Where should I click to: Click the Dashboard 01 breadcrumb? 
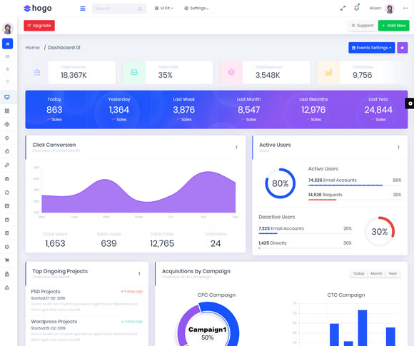[64, 48]
